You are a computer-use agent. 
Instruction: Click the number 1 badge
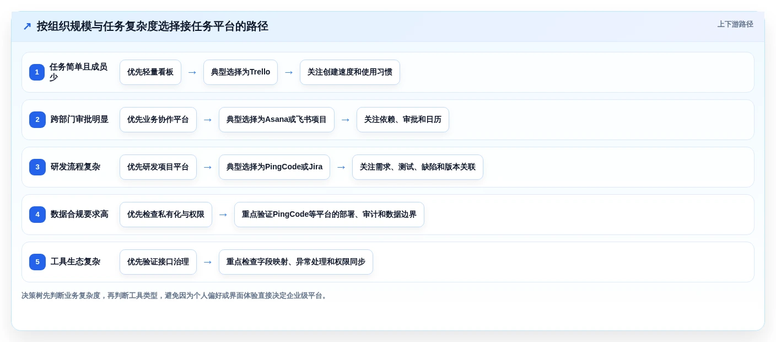click(37, 72)
